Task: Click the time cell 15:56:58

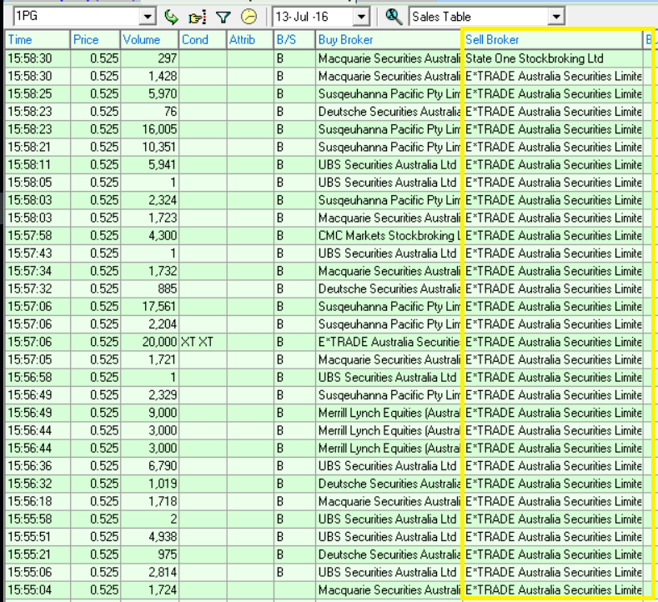Action: pos(37,378)
